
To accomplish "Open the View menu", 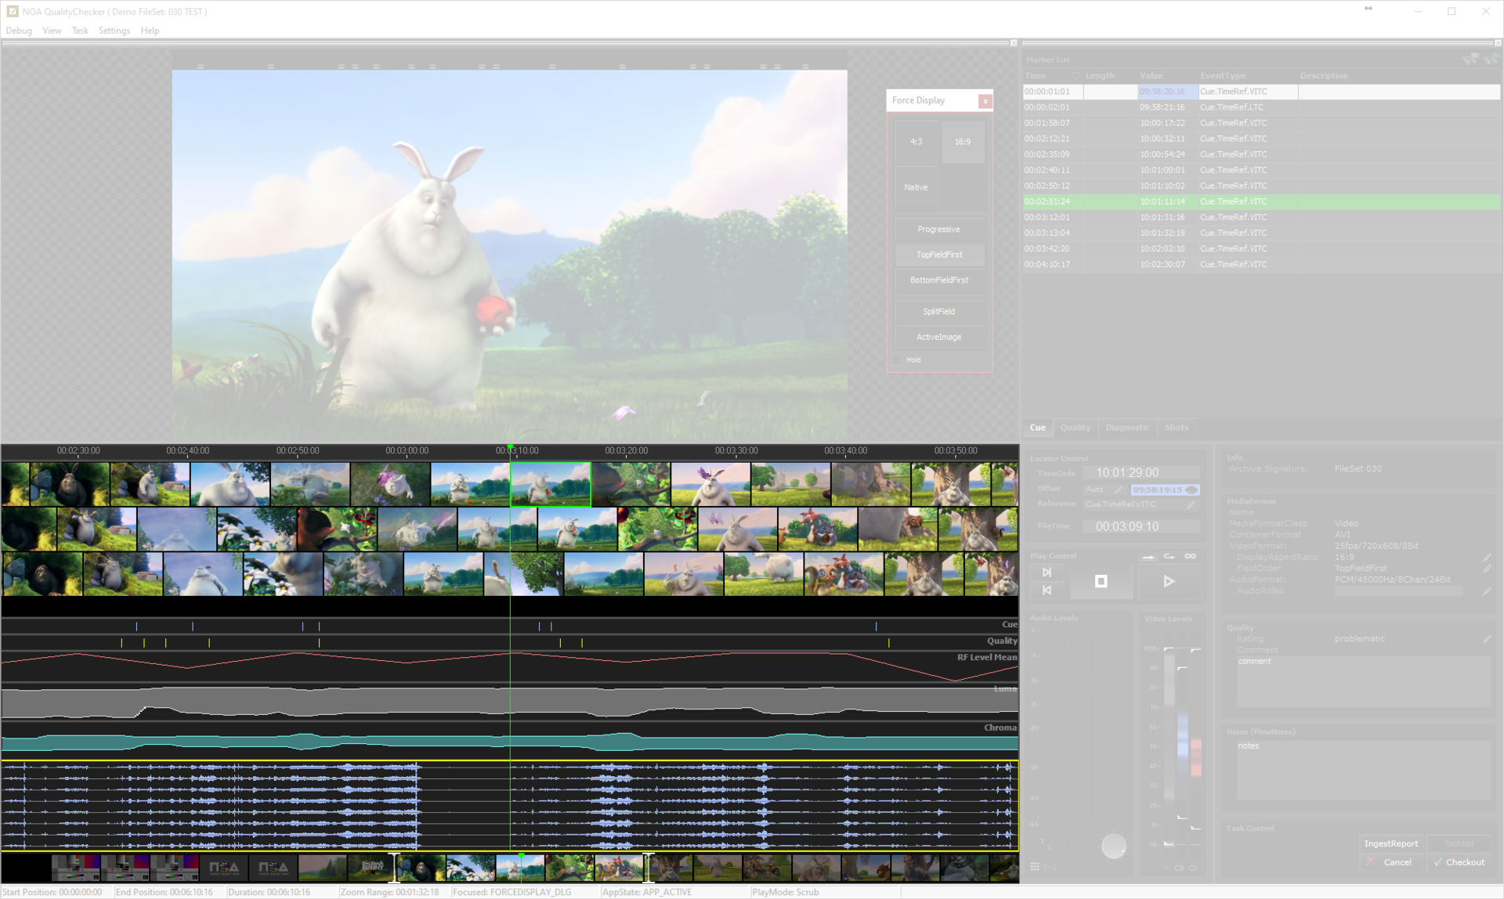I will pyautogui.click(x=52, y=31).
